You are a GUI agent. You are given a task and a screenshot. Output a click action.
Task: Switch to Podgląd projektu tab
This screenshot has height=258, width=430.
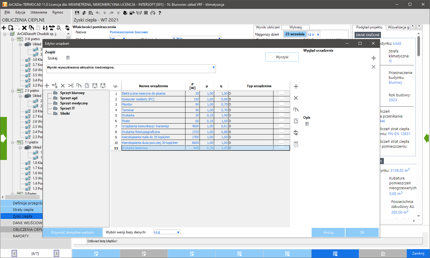click(x=369, y=27)
